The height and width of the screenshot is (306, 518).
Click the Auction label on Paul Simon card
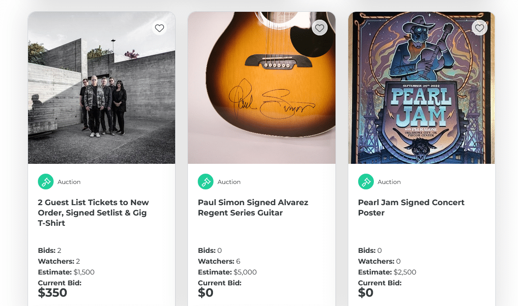pos(229,182)
